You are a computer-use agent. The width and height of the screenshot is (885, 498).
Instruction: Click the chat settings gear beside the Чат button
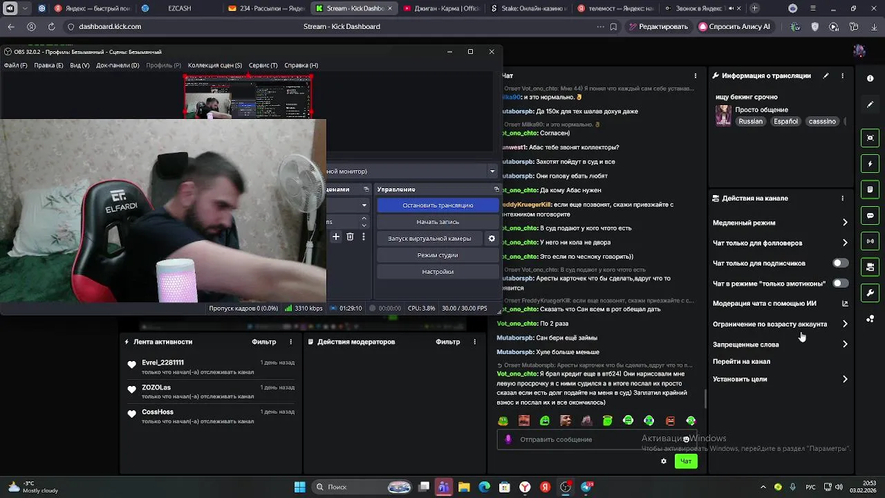point(664,461)
